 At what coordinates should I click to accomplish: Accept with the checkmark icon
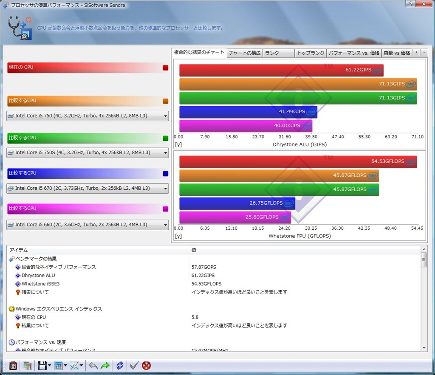click(134, 366)
